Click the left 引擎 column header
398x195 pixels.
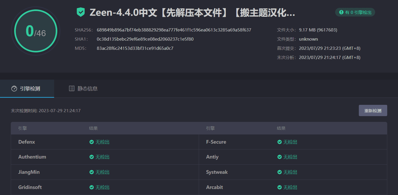point(23,128)
